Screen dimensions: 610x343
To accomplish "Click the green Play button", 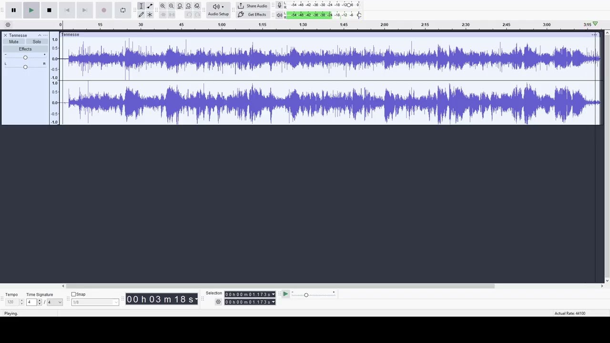I will 31,10.
